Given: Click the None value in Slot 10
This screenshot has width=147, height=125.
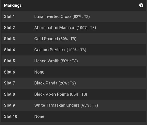Looking at the screenshot, I should [x=39, y=116].
